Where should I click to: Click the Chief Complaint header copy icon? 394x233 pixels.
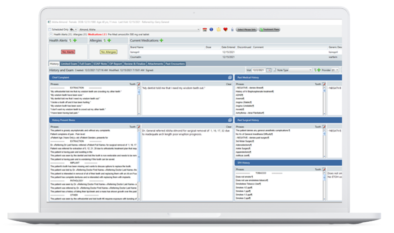[230, 78]
